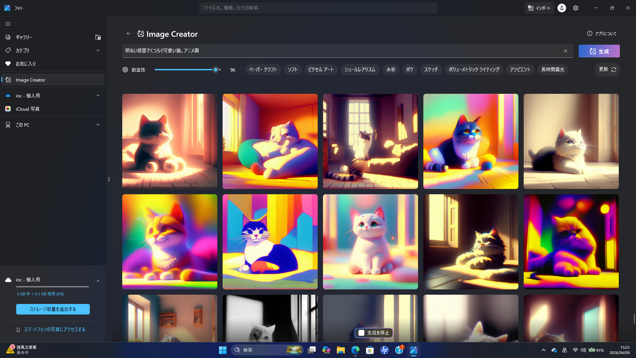Screen dimensions: 636x358
Task: Click the インポート import button
Action: click(x=539, y=8)
